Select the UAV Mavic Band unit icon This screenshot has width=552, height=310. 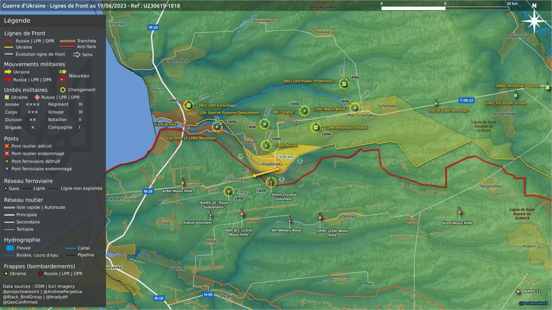355,107
